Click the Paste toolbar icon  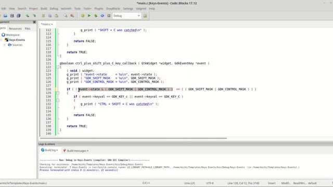tap(57, 16)
